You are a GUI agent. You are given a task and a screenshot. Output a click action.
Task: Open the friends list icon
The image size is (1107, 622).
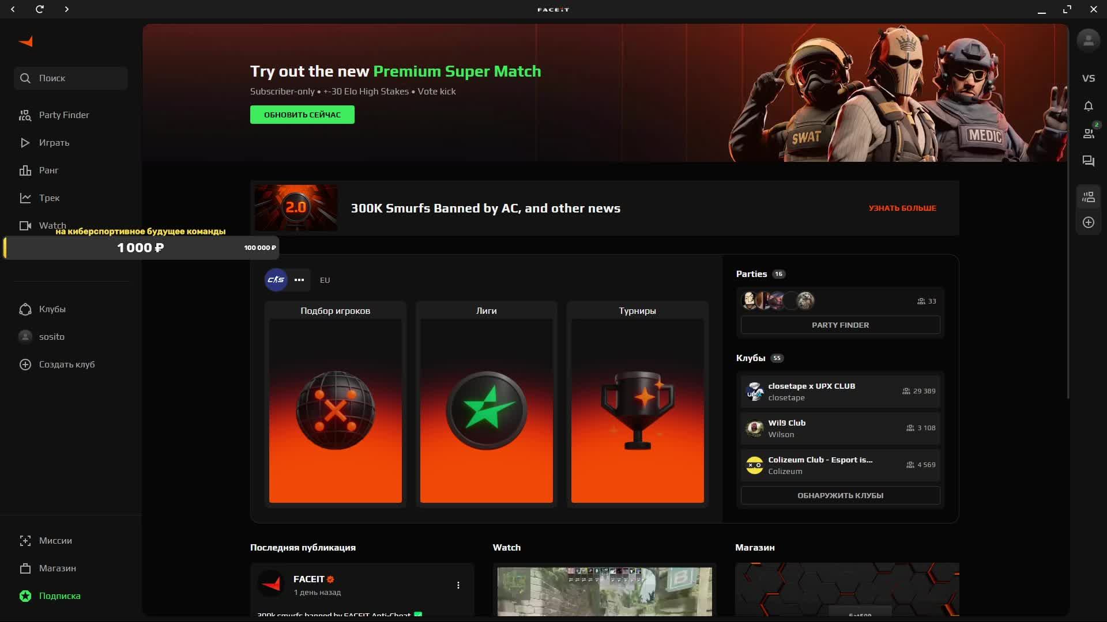point(1088,134)
